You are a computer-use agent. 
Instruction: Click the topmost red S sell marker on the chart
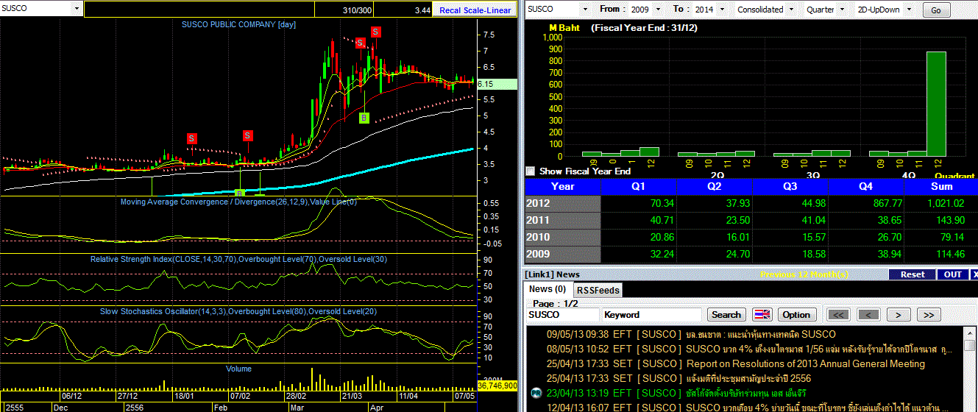tap(375, 32)
